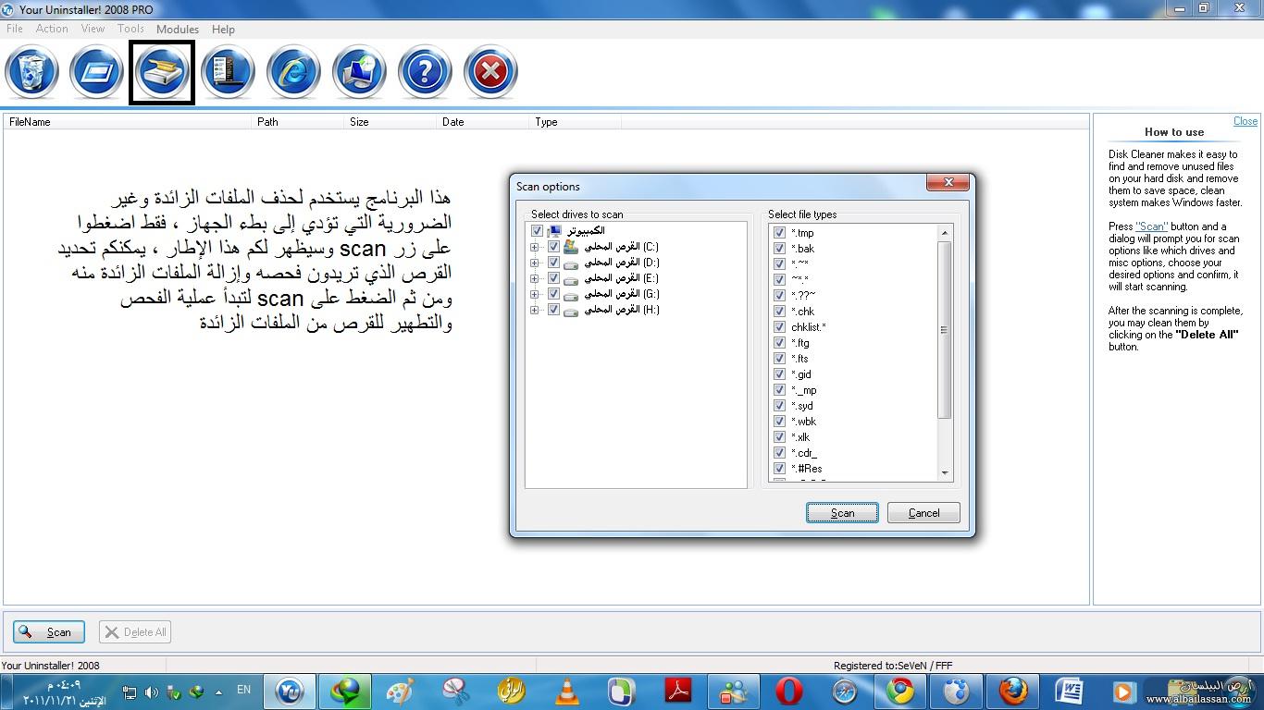Open the computer-with-clock tools icon
This screenshot has width=1264, height=710.
[359, 72]
